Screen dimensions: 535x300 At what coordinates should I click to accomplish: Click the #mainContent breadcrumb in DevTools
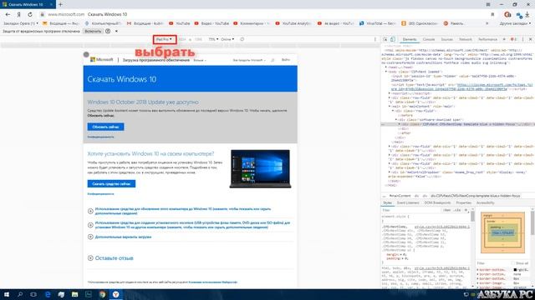click(400, 196)
